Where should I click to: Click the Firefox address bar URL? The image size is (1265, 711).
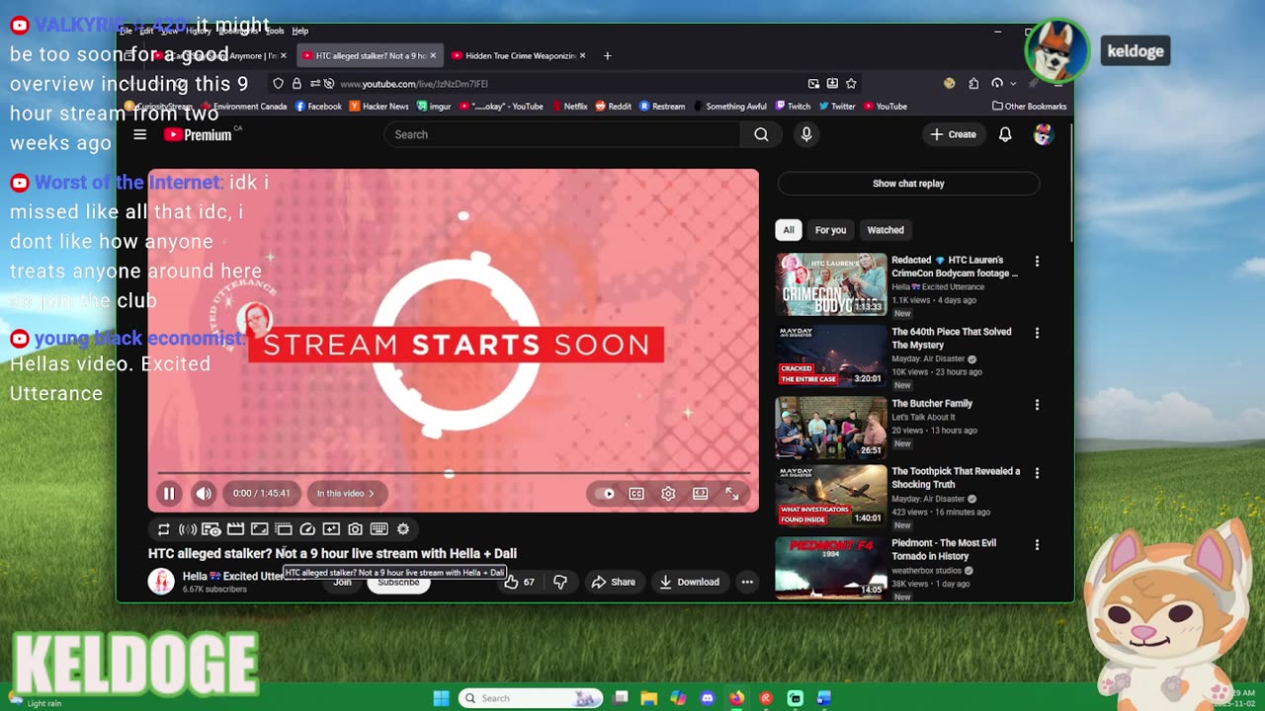point(414,84)
